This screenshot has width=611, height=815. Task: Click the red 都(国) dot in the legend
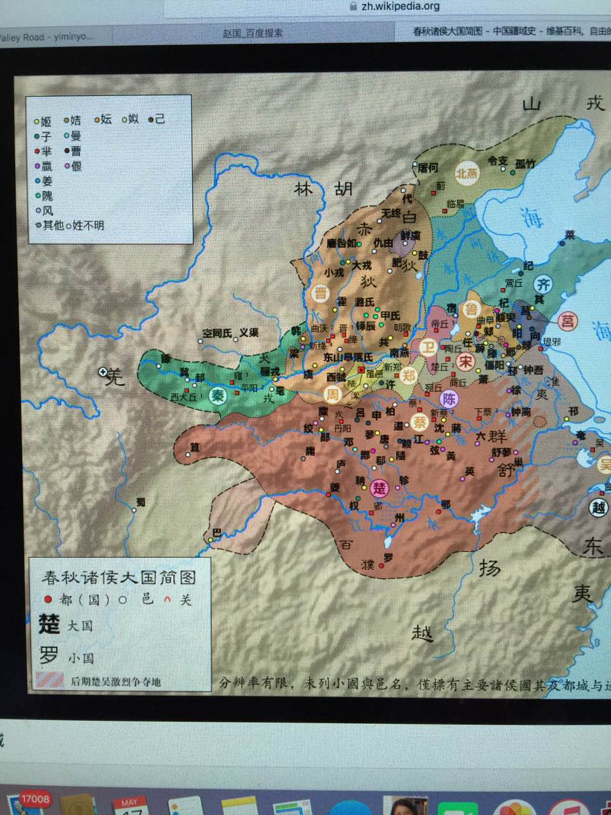(x=48, y=599)
